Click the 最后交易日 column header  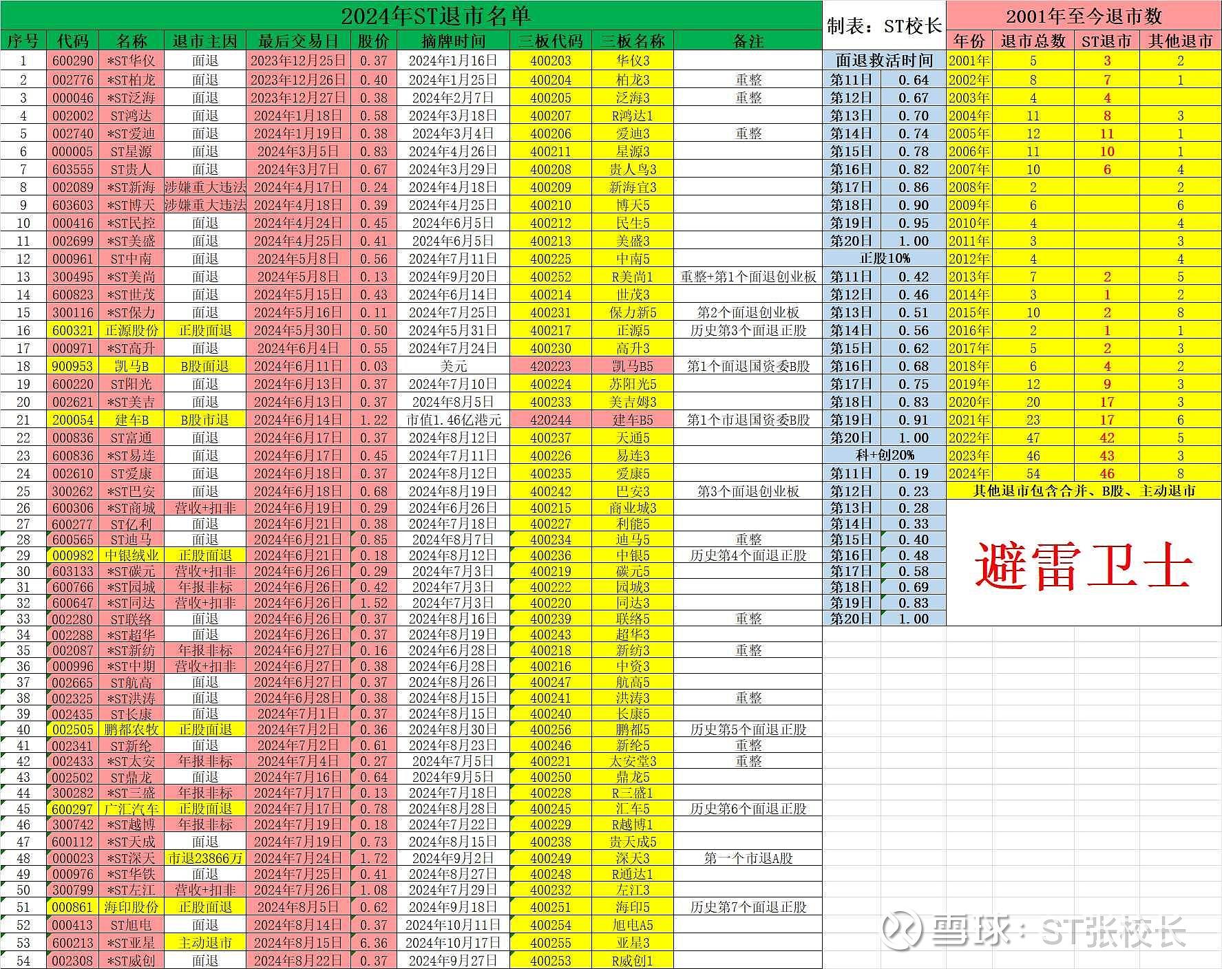tap(298, 41)
